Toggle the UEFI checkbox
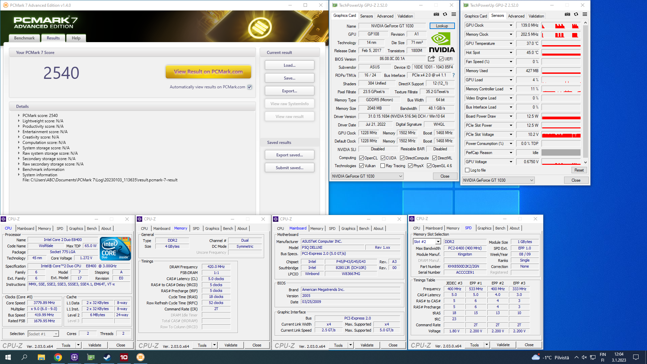Screen dimensions: 647x364 [441, 59]
